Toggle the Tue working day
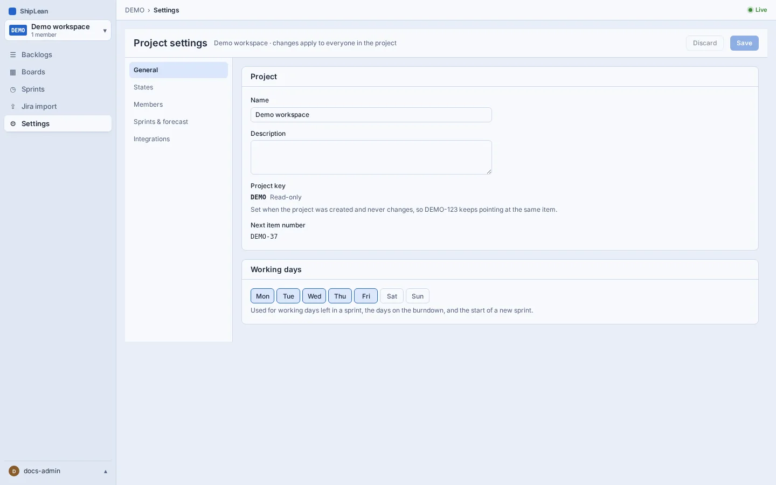Screen dimensions: 776x485 288,296
